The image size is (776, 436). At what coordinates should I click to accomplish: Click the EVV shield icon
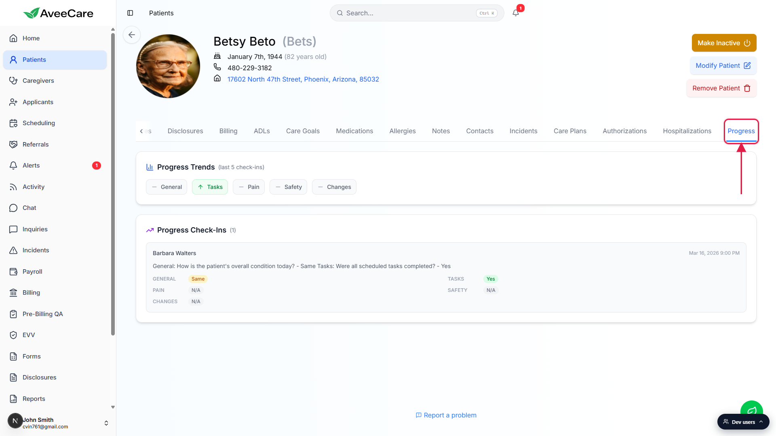[13, 335]
